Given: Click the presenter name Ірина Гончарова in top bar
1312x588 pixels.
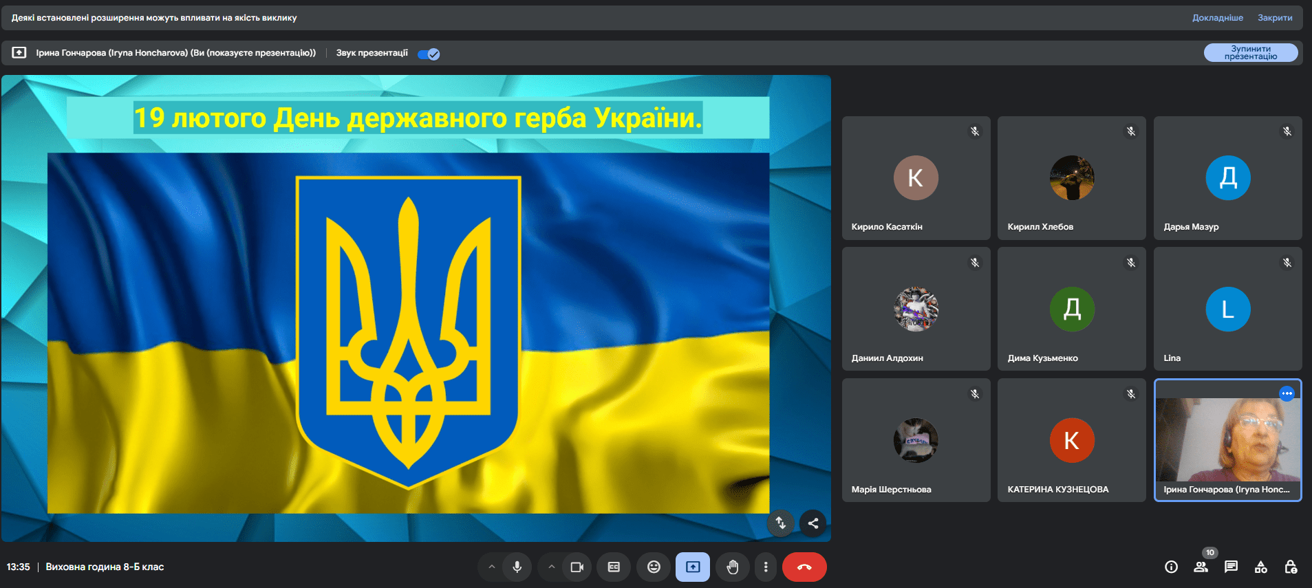Looking at the screenshot, I should coord(176,53).
